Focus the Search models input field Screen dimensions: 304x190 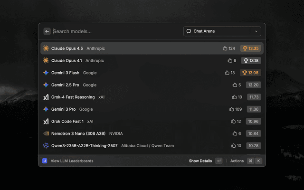coord(114,31)
